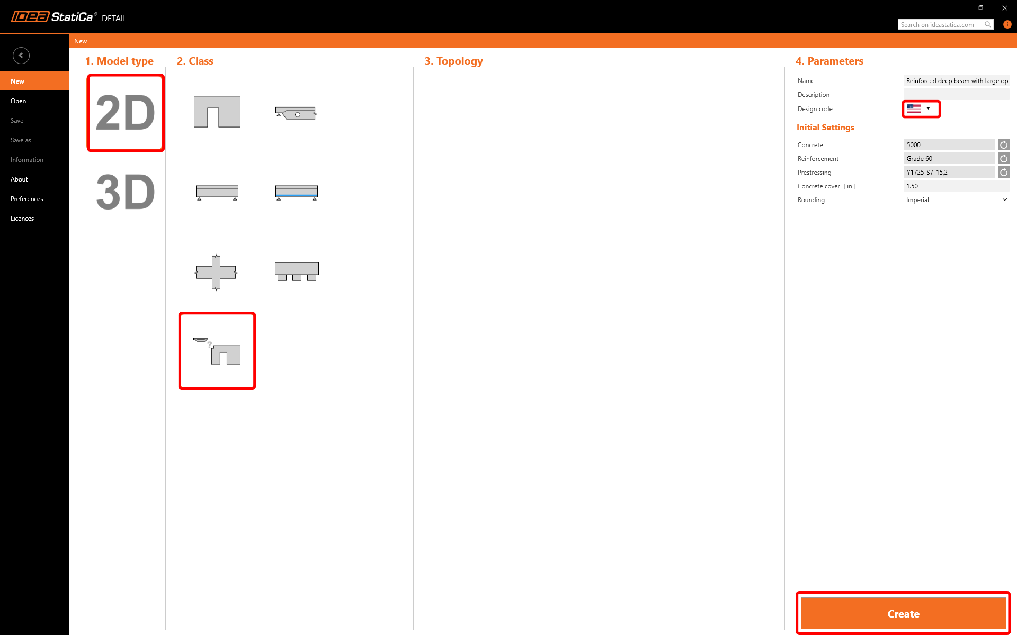Viewport: 1017px width, 635px height.
Task: Select the general shape template class icon
Action: click(217, 351)
